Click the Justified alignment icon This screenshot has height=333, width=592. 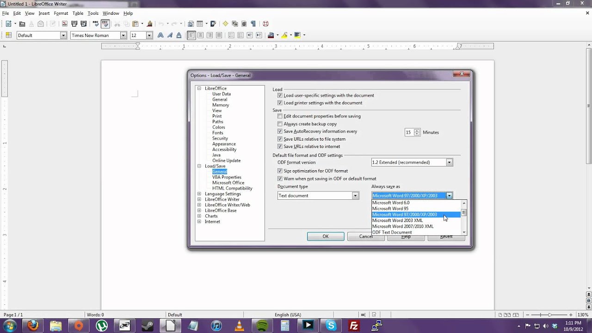pos(219,35)
